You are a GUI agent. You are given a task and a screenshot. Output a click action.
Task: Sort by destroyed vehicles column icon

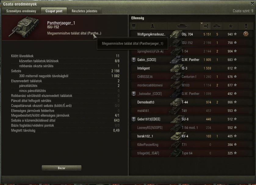(x=217, y=26)
